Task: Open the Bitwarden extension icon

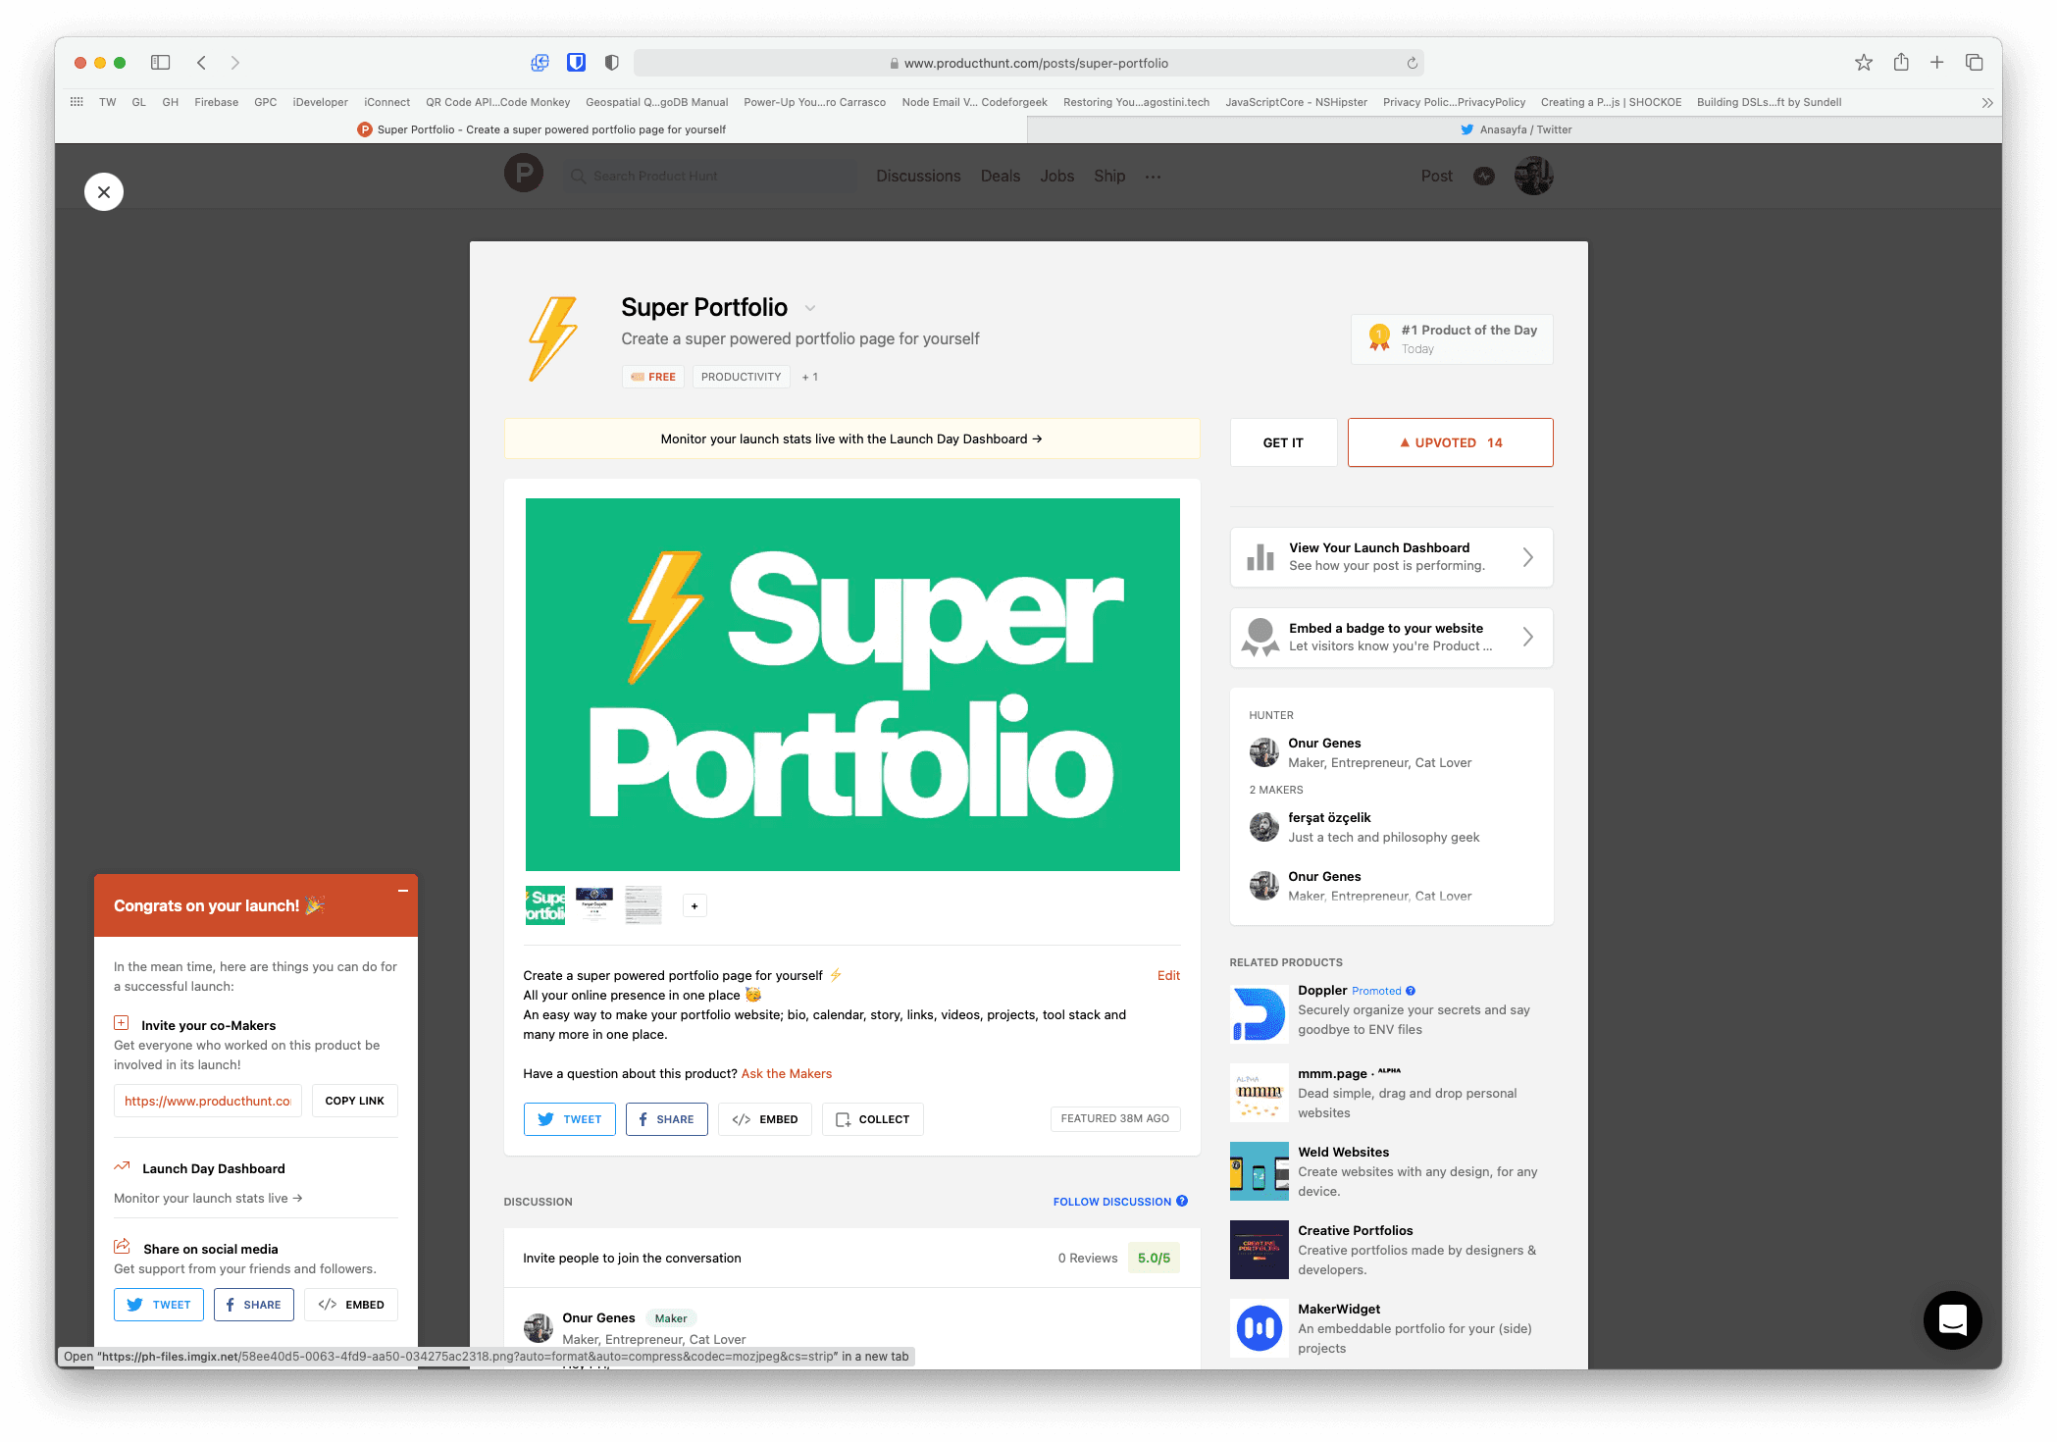Action: coord(576,63)
